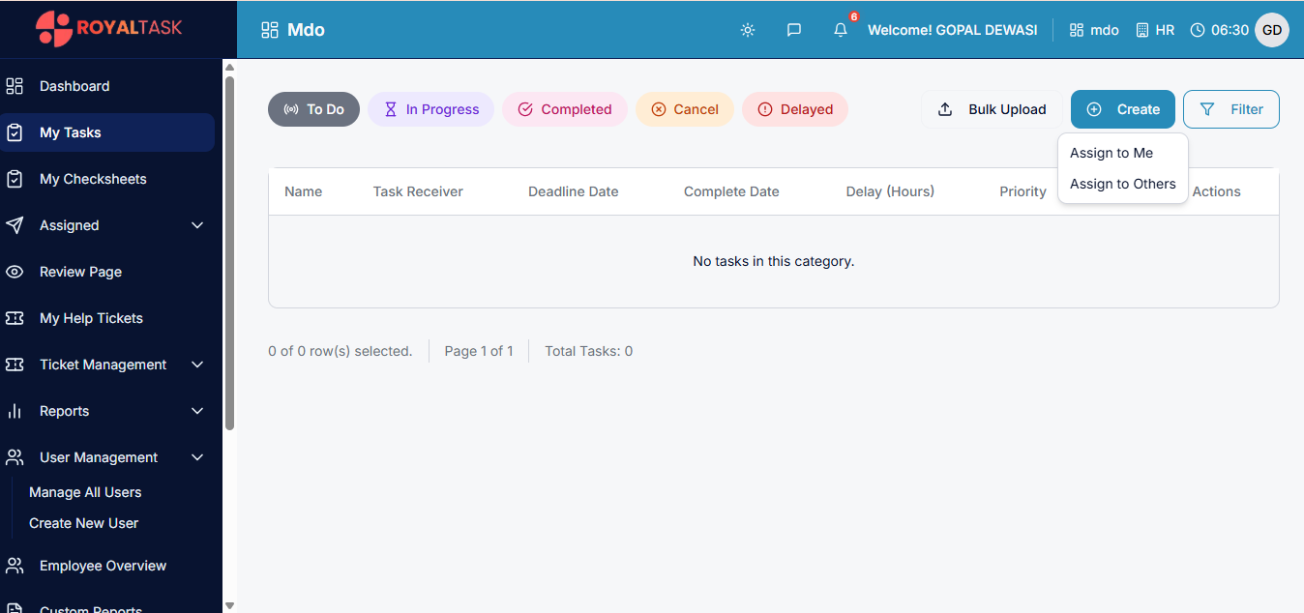Open the Filter button
The image size is (1304, 613).
point(1230,109)
